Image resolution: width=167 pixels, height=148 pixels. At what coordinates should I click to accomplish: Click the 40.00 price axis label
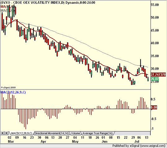155,43
